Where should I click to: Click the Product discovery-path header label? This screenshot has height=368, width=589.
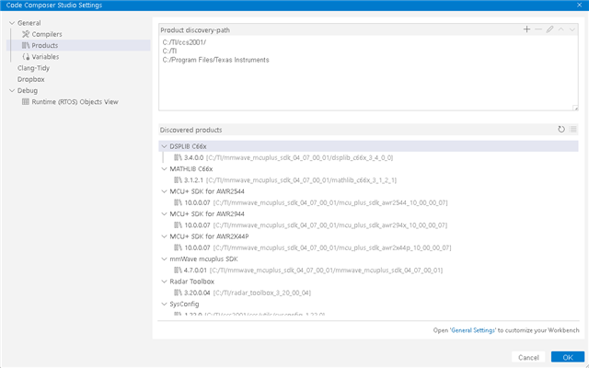(195, 30)
